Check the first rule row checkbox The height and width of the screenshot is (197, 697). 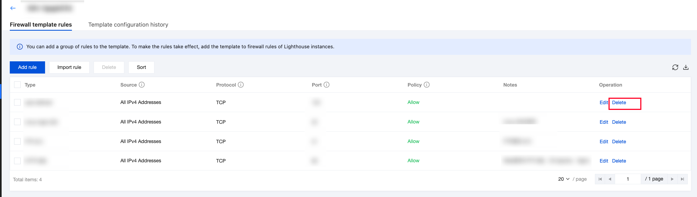(x=17, y=102)
